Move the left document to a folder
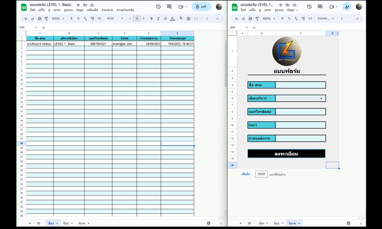The image size is (382, 229). (85, 5)
